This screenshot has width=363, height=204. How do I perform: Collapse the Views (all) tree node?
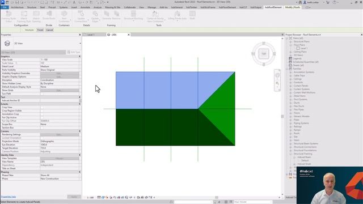[x=287, y=38]
